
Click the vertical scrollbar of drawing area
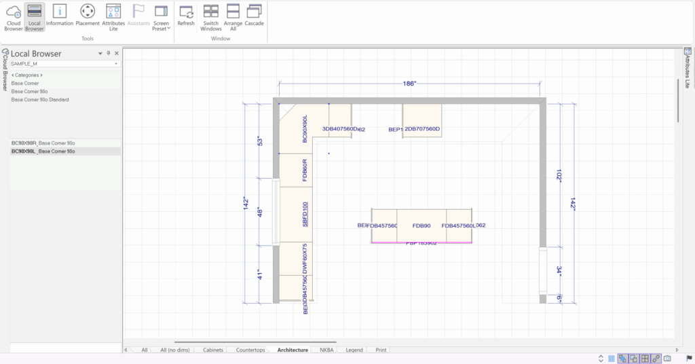(678, 101)
